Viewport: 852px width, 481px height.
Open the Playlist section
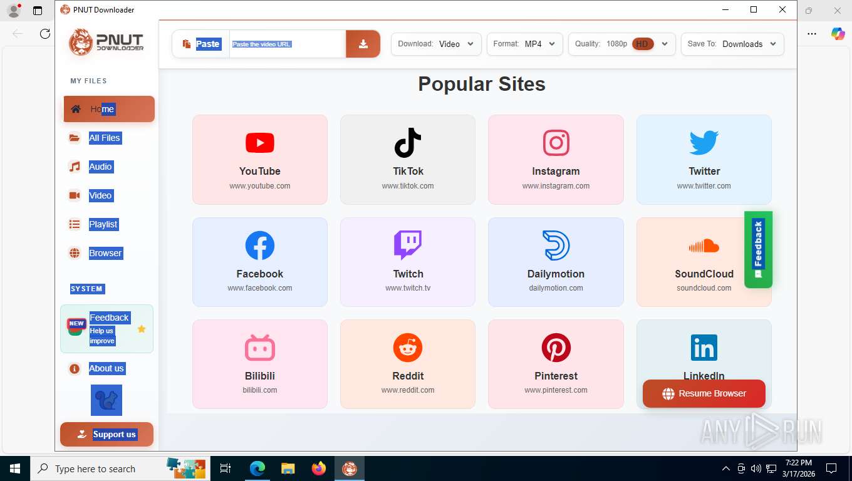(x=103, y=224)
